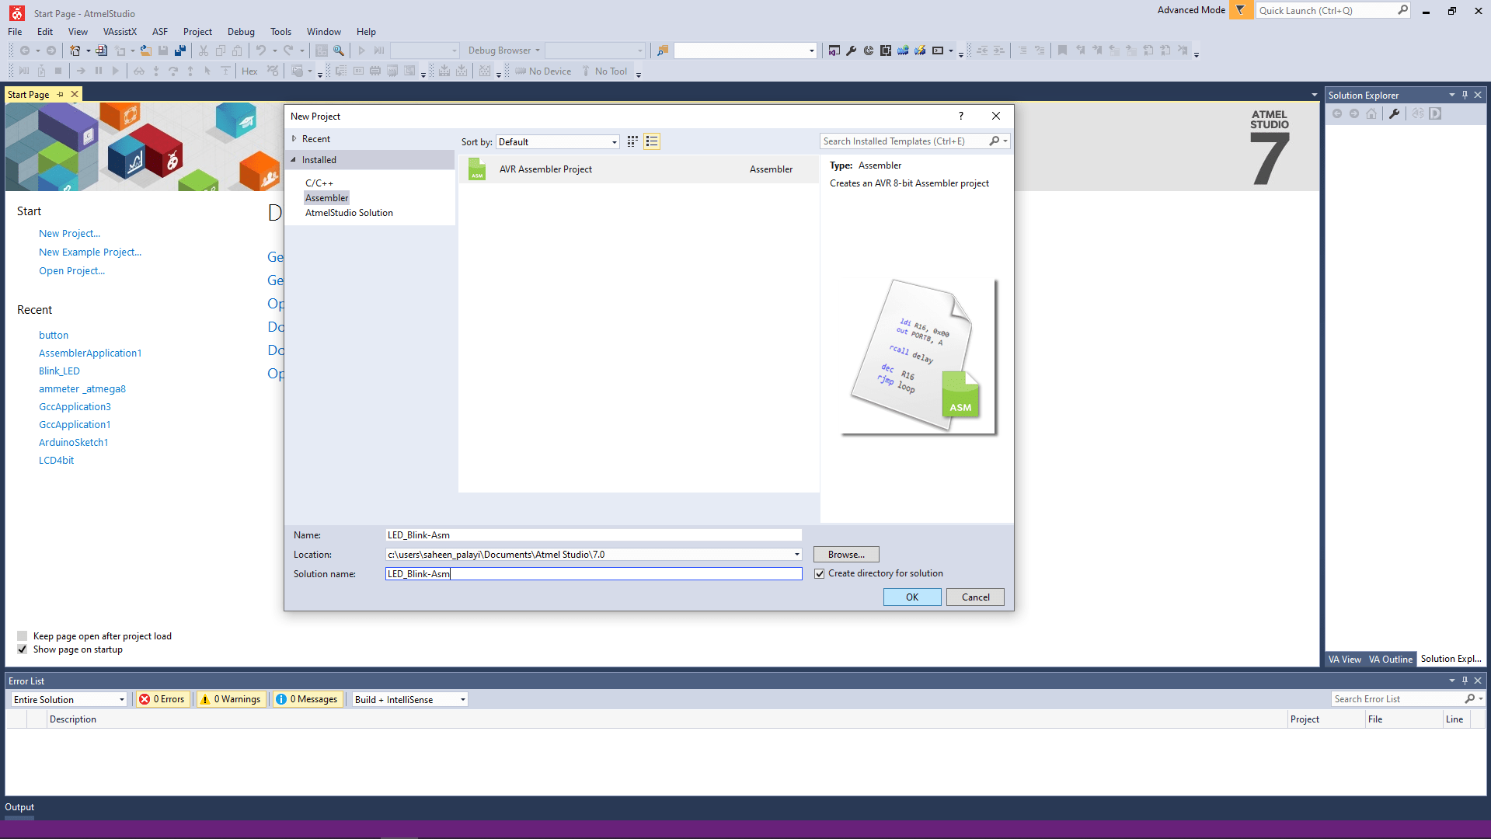
Task: Click the Search Installed Templates field
Action: tap(904, 141)
